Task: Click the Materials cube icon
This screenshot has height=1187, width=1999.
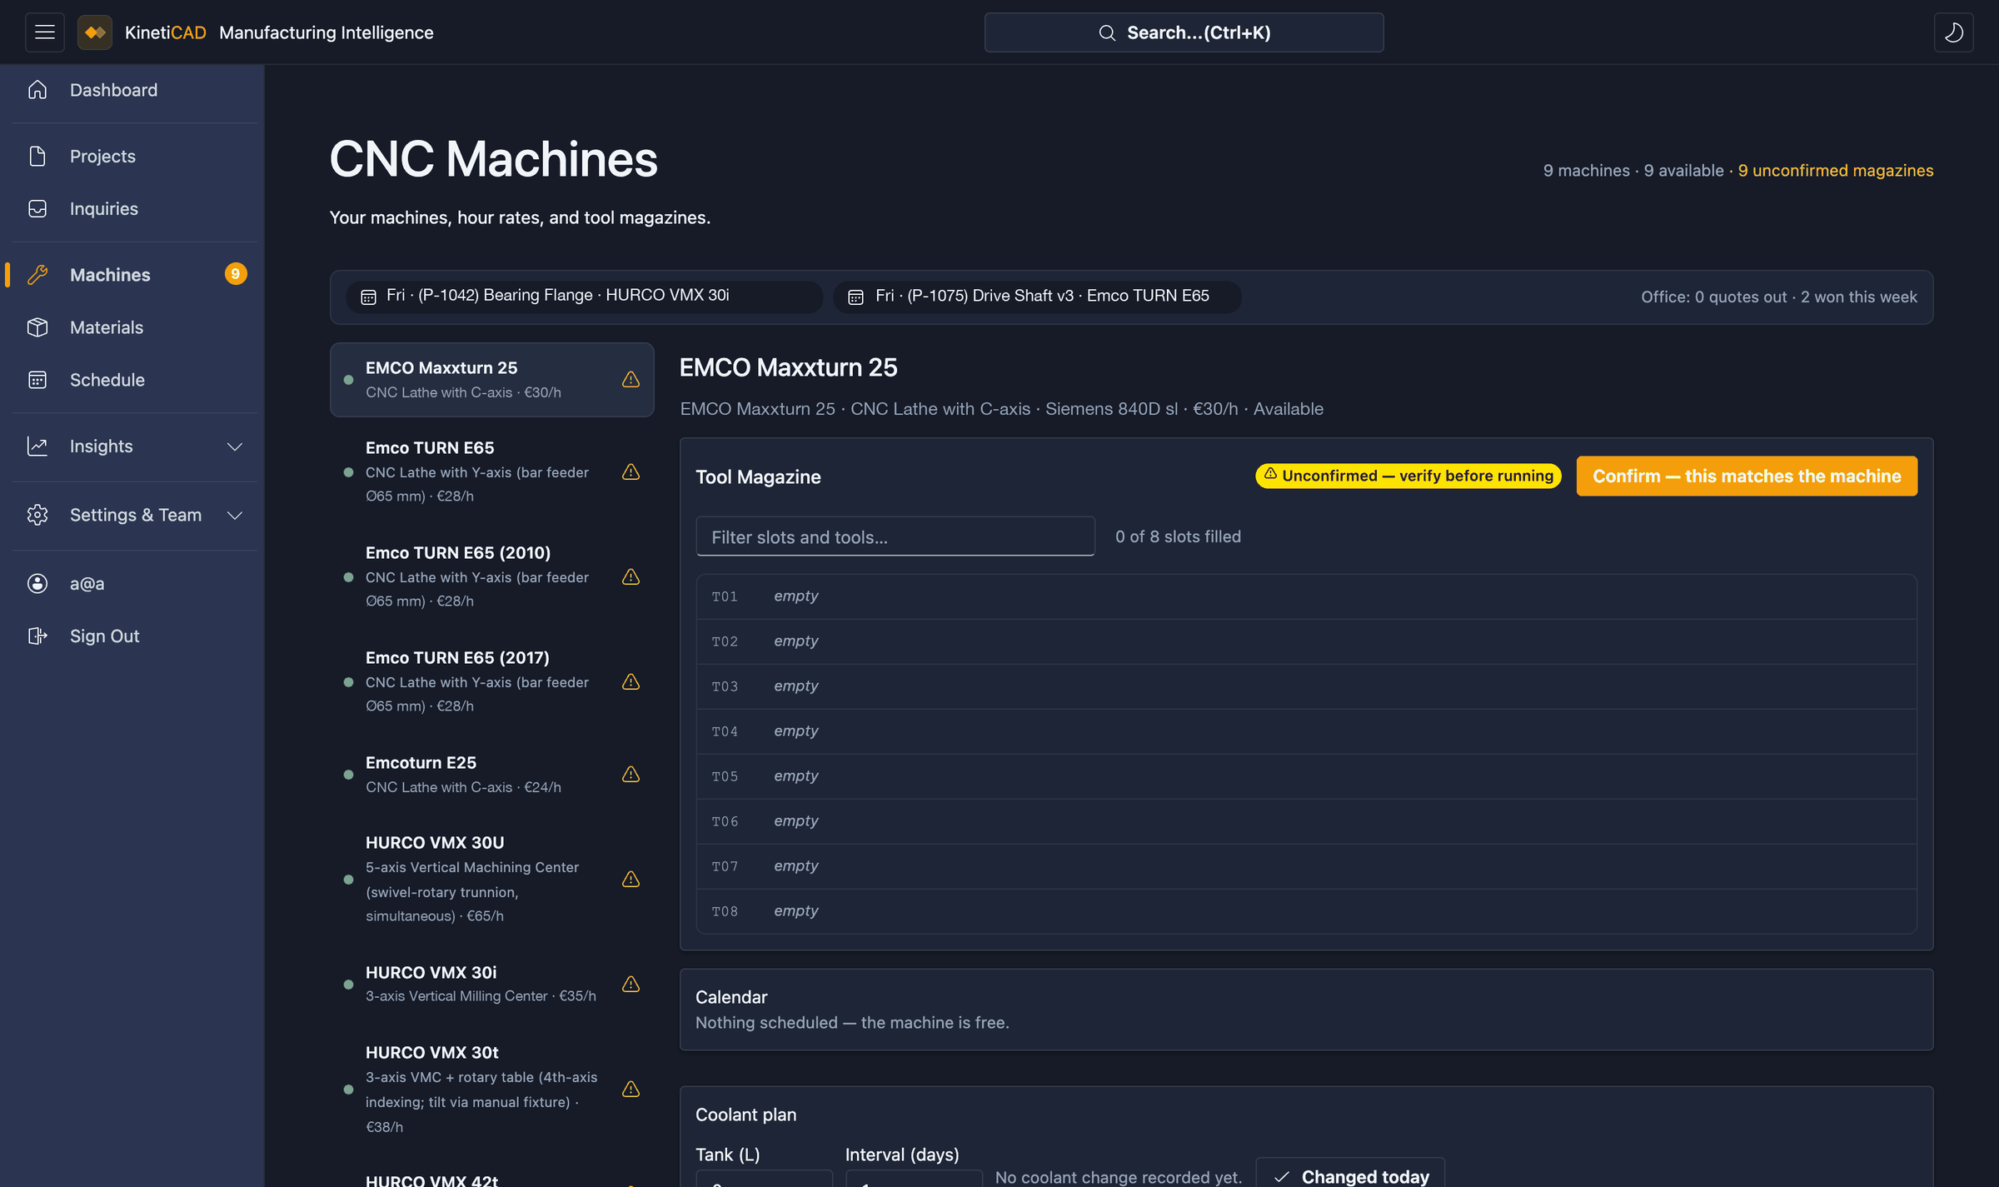Action: [37, 327]
